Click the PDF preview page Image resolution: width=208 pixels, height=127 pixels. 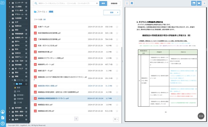165,64
